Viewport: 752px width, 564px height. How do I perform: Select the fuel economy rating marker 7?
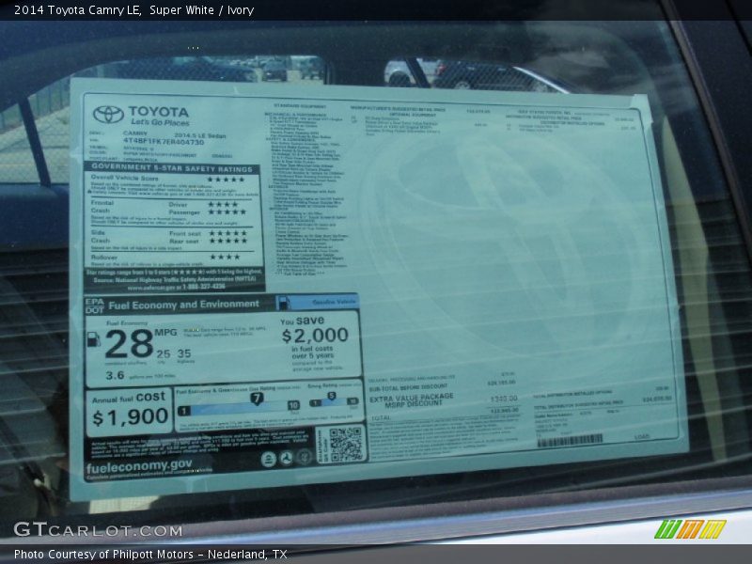point(257,398)
